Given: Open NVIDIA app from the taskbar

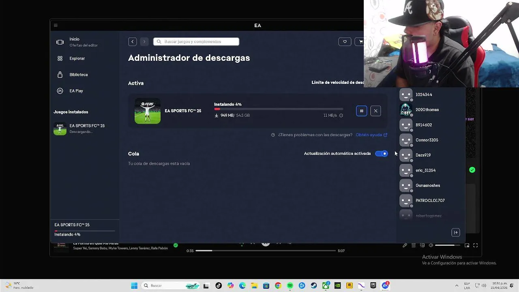Looking at the screenshot, I should [337, 286].
